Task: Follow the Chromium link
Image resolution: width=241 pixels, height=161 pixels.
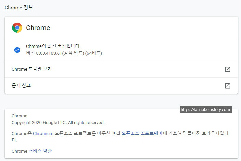Action: [x=43, y=133]
